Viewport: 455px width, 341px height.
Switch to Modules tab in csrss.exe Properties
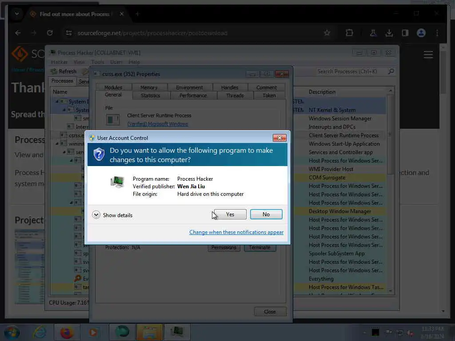pyautogui.click(x=113, y=87)
